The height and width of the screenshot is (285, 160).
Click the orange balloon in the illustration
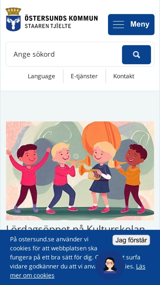(x=101, y=136)
